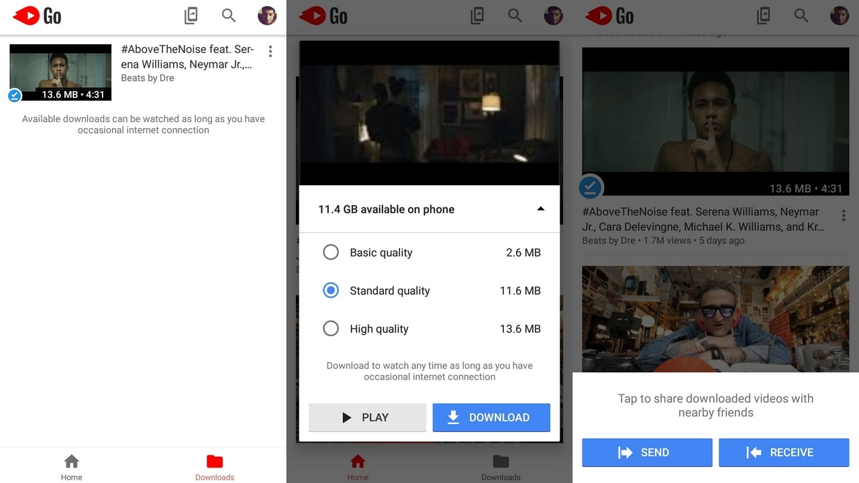Tap the 2.6 MB size label
The height and width of the screenshot is (483, 859).
tap(523, 252)
